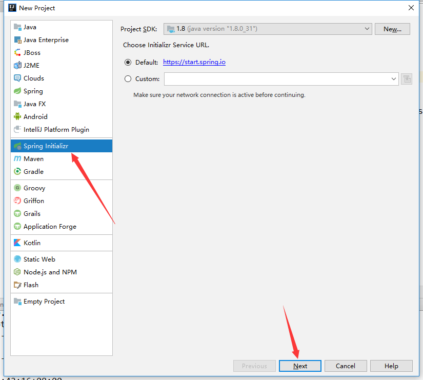Select the Custom service URL radio button
Viewport: 423px width, 380px height.
128,79
